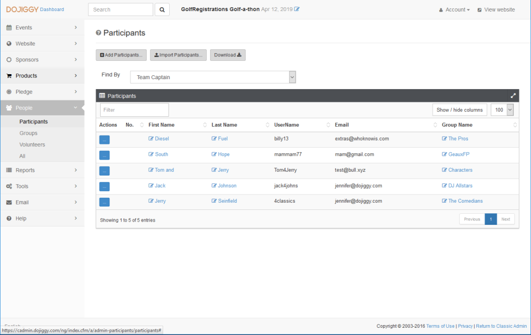
Task: Click the View website icon
Action: (x=480, y=10)
